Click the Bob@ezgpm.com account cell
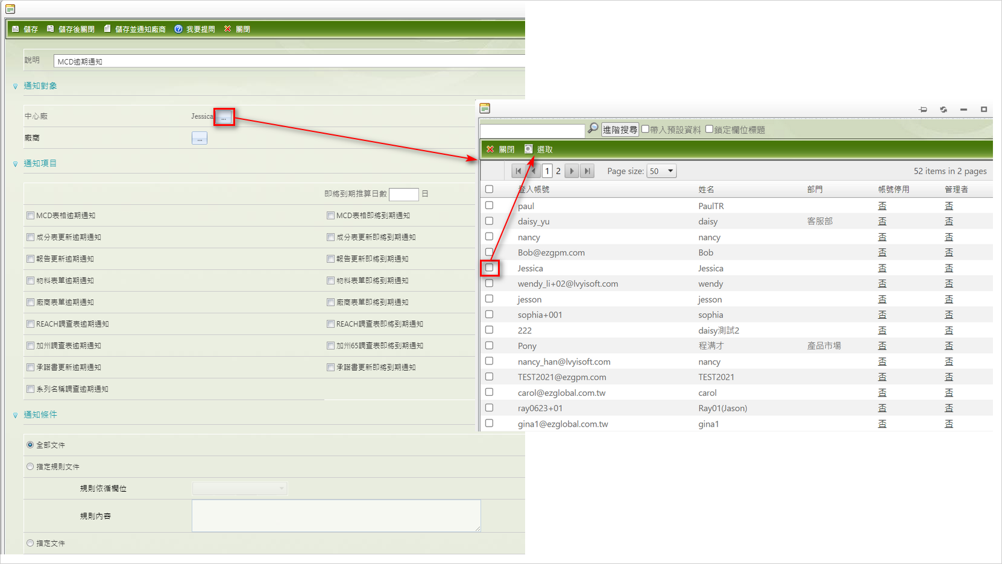Image resolution: width=1002 pixels, height=564 pixels. click(551, 252)
